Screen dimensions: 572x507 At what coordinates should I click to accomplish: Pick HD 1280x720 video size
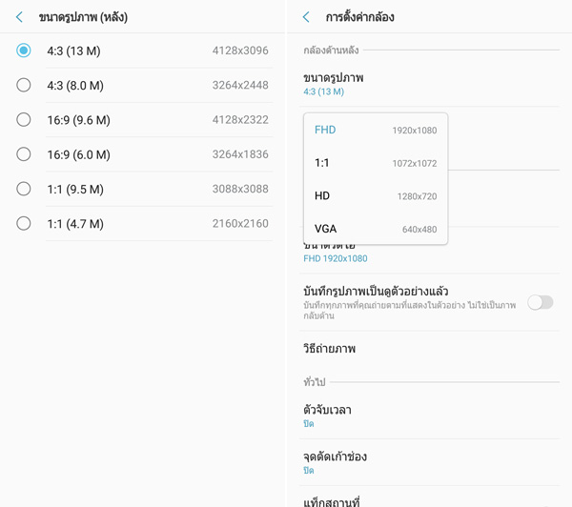[x=375, y=196]
